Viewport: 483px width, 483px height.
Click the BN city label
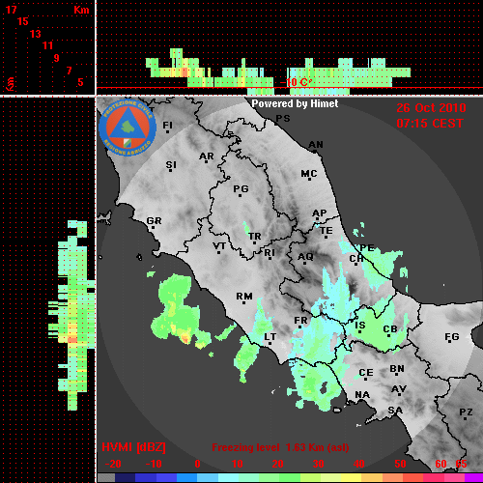(397, 369)
